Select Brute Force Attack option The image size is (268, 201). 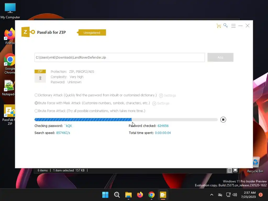point(36,111)
